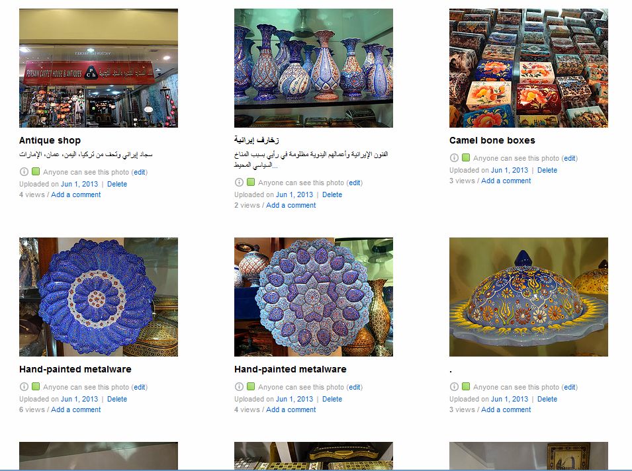Click green privacy icon under Antique shop
The image size is (632, 471).
click(x=36, y=171)
